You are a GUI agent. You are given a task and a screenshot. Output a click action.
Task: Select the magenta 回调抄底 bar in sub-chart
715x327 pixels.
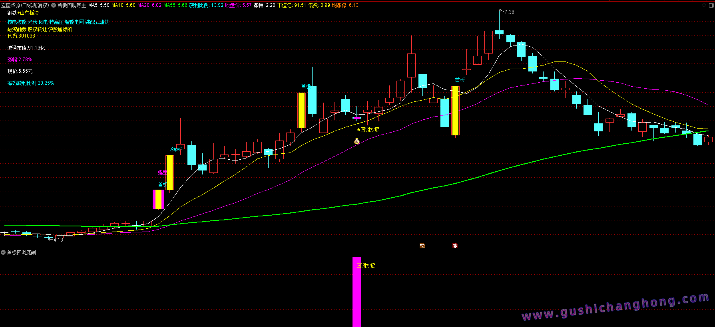(x=357, y=291)
